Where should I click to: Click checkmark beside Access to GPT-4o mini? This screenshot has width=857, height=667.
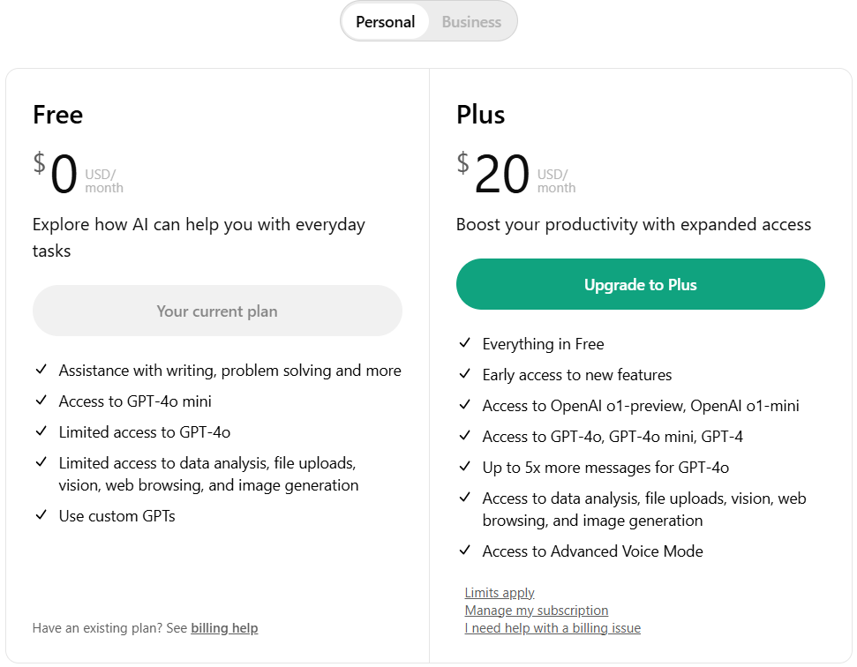click(x=41, y=401)
